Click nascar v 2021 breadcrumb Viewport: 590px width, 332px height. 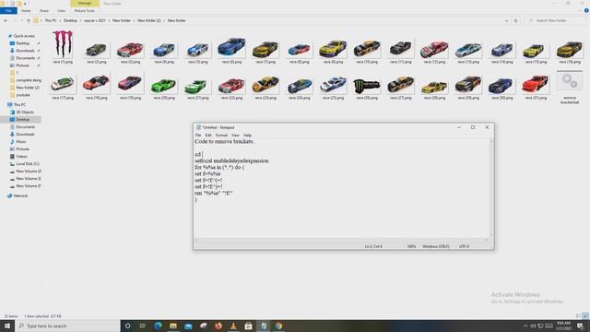(95, 20)
